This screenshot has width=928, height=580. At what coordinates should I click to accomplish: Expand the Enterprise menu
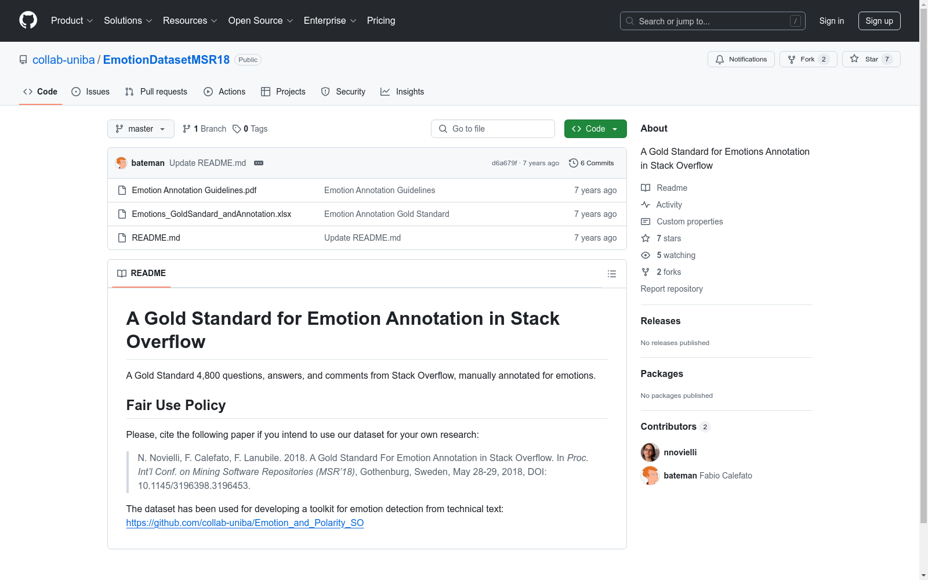click(x=330, y=21)
